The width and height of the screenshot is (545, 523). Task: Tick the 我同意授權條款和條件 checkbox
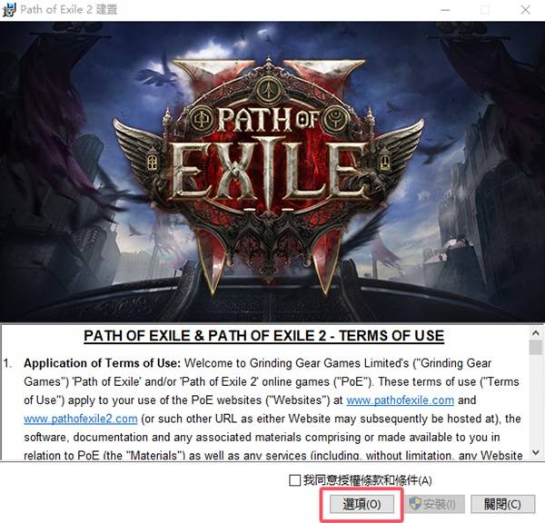coord(294,480)
